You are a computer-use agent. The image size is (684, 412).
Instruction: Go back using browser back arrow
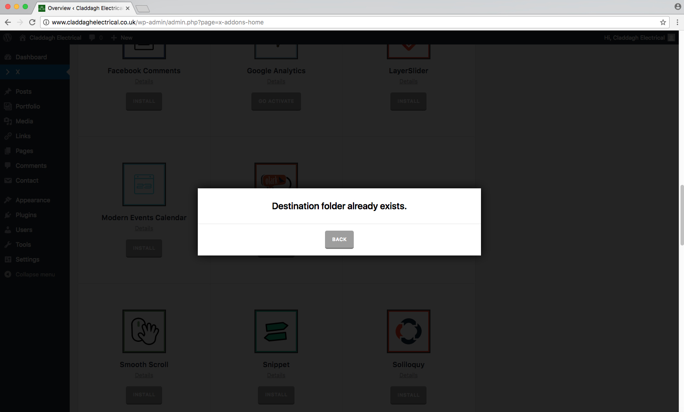tap(8, 22)
